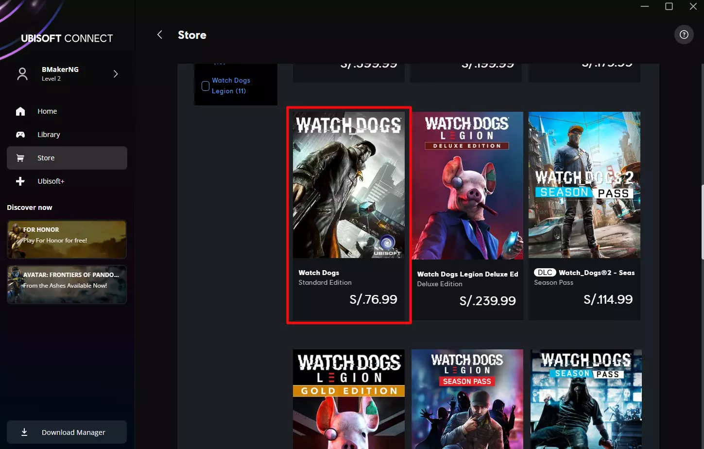
Task: Open the help question mark icon
Action: (x=684, y=35)
